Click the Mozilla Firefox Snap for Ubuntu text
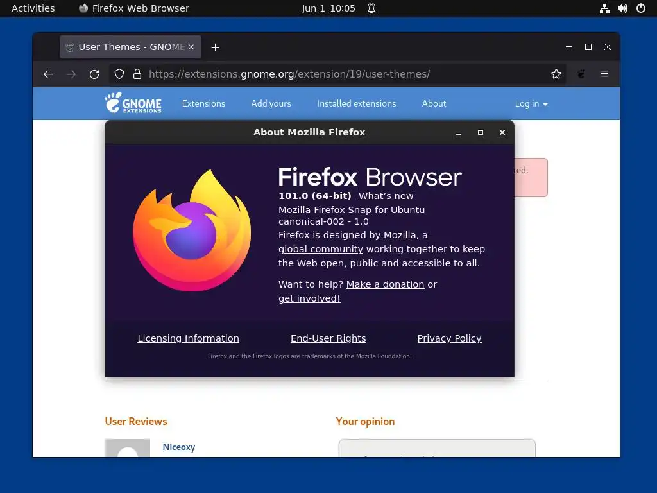The width and height of the screenshot is (657, 493). click(352, 210)
